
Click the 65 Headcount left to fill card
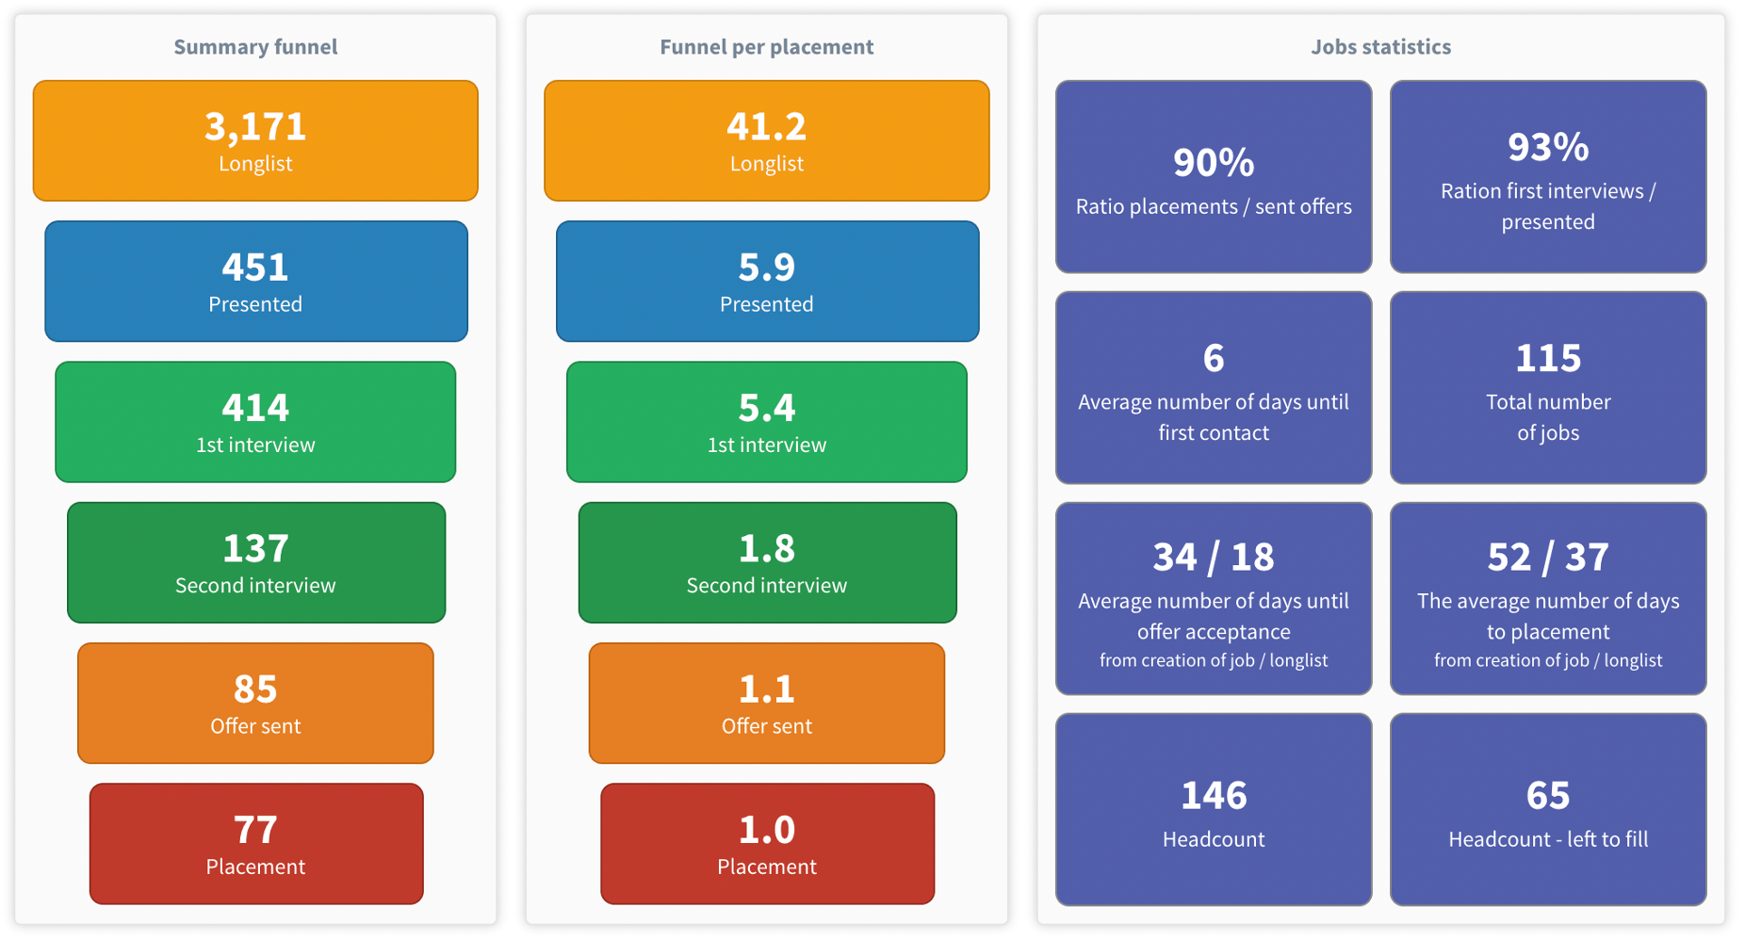[1548, 810]
